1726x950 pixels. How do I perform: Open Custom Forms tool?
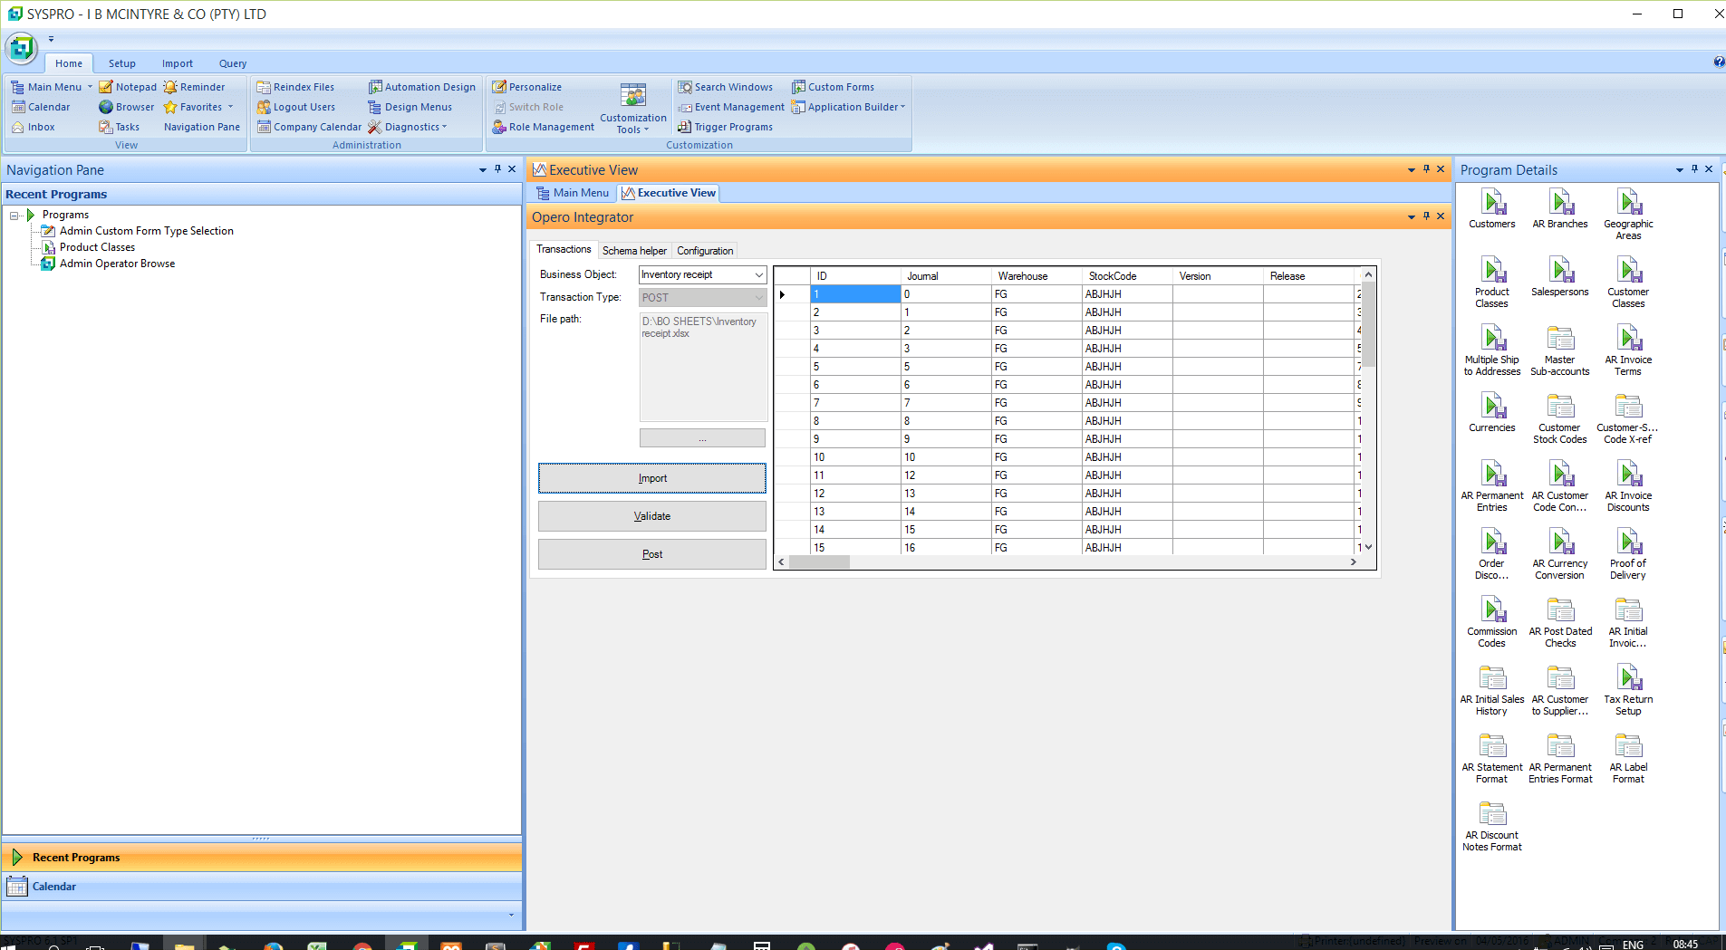pos(833,87)
